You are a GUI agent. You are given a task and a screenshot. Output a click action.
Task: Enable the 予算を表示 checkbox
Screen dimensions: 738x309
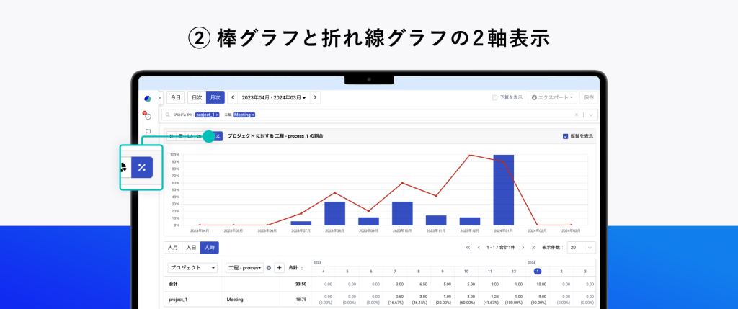[x=494, y=97]
